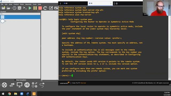The width and height of the screenshot is (171, 96).
Task: Open the Control menu in GNS3
Action: (16, 4)
